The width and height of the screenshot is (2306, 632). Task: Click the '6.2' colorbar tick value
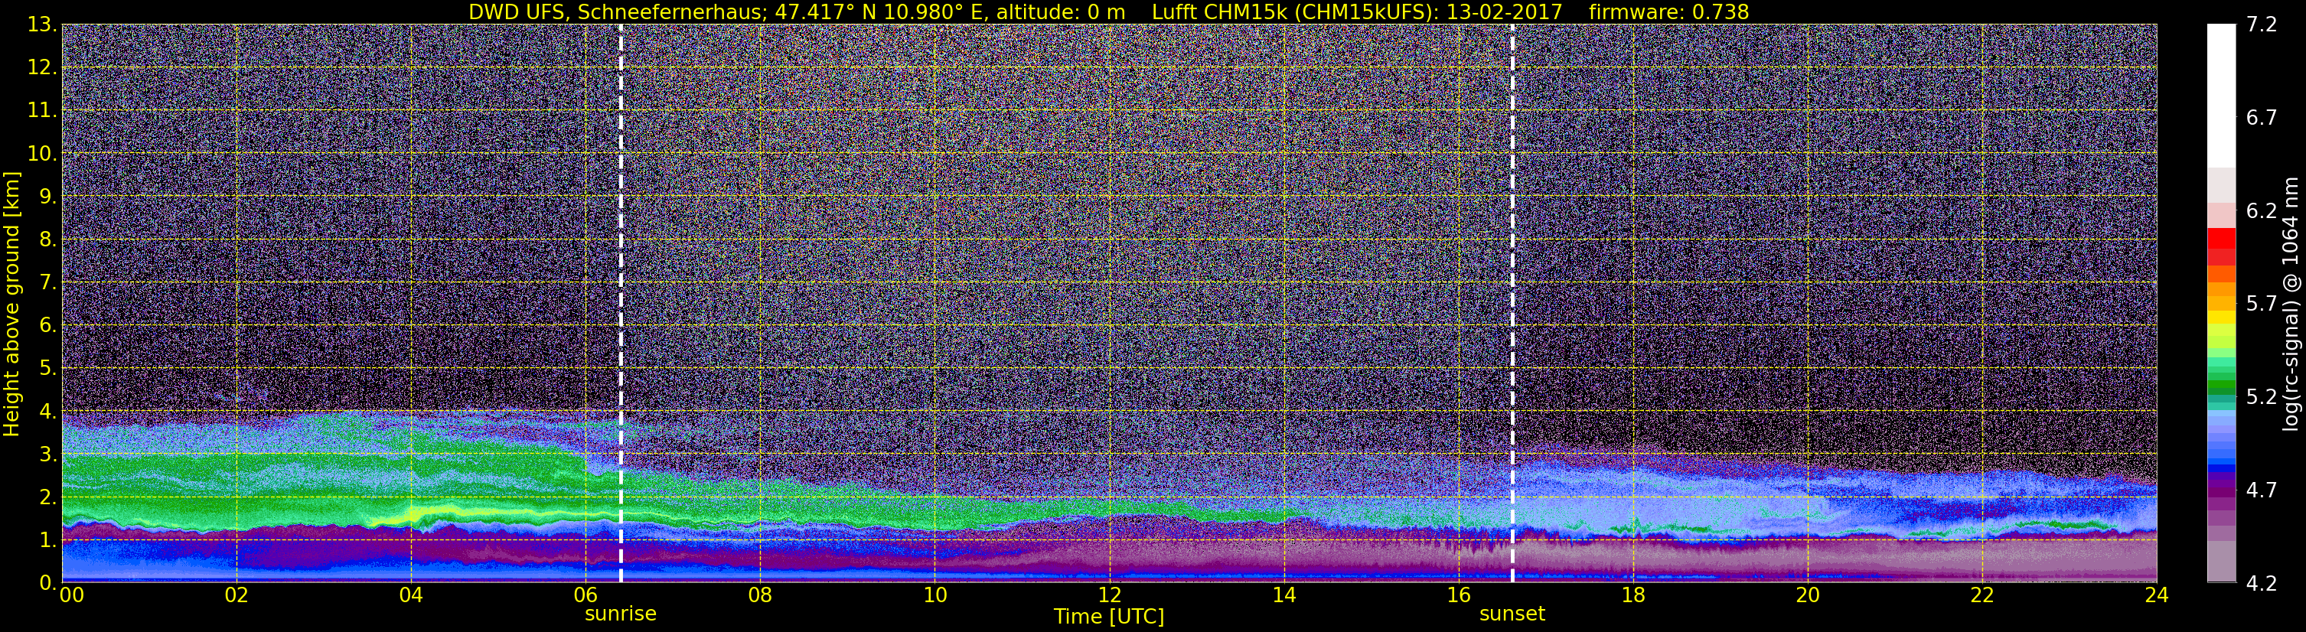point(2262,210)
